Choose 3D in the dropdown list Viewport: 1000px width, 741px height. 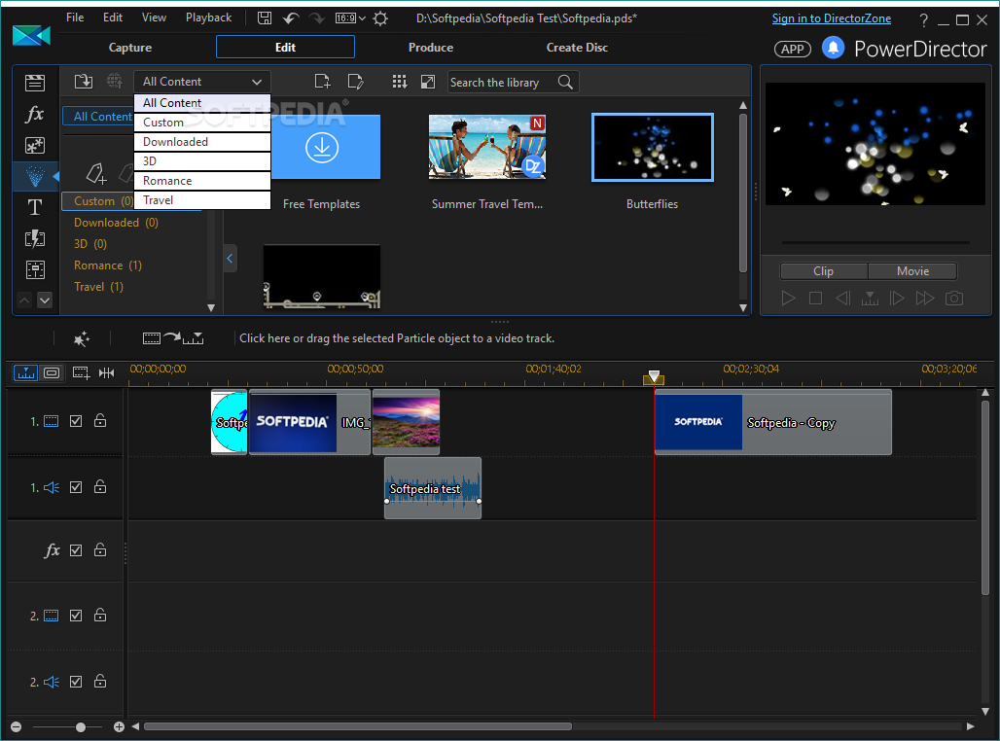202,161
